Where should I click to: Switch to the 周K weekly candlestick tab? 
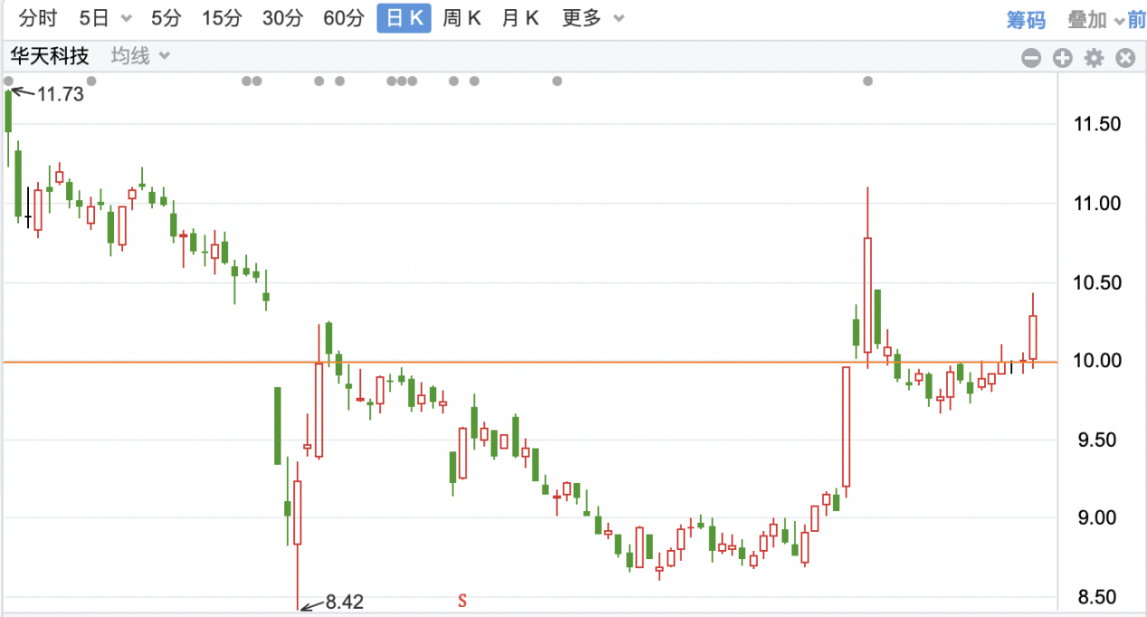pos(462,16)
